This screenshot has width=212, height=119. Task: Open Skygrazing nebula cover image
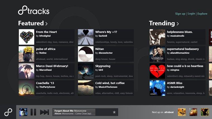tap(86, 71)
